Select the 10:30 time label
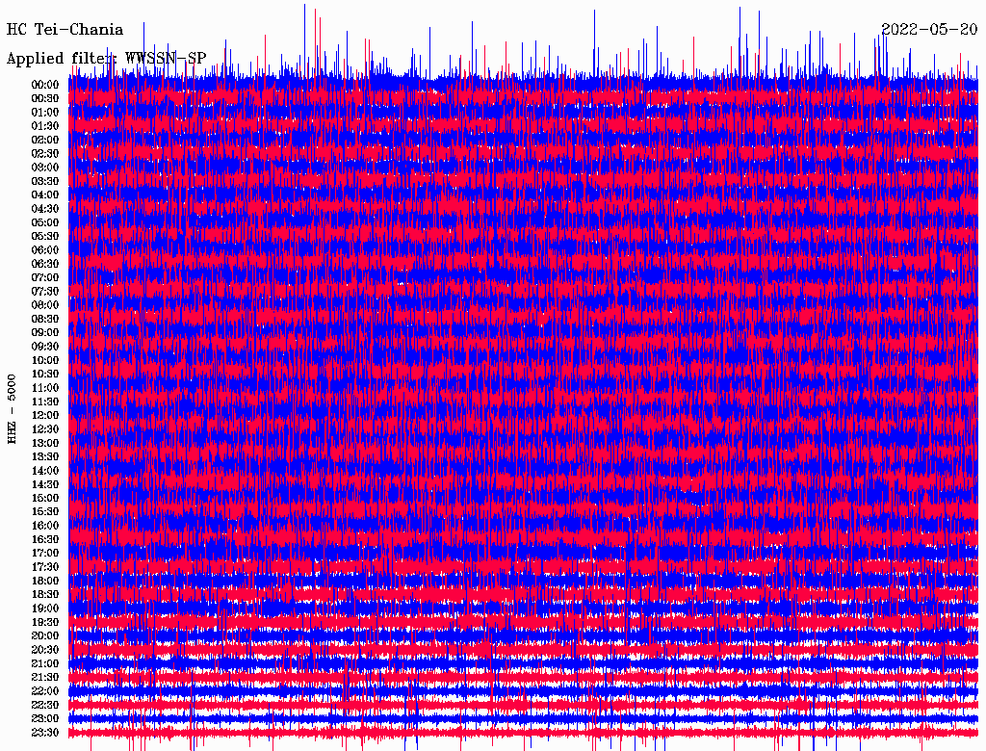986x751 pixels. click(45, 375)
